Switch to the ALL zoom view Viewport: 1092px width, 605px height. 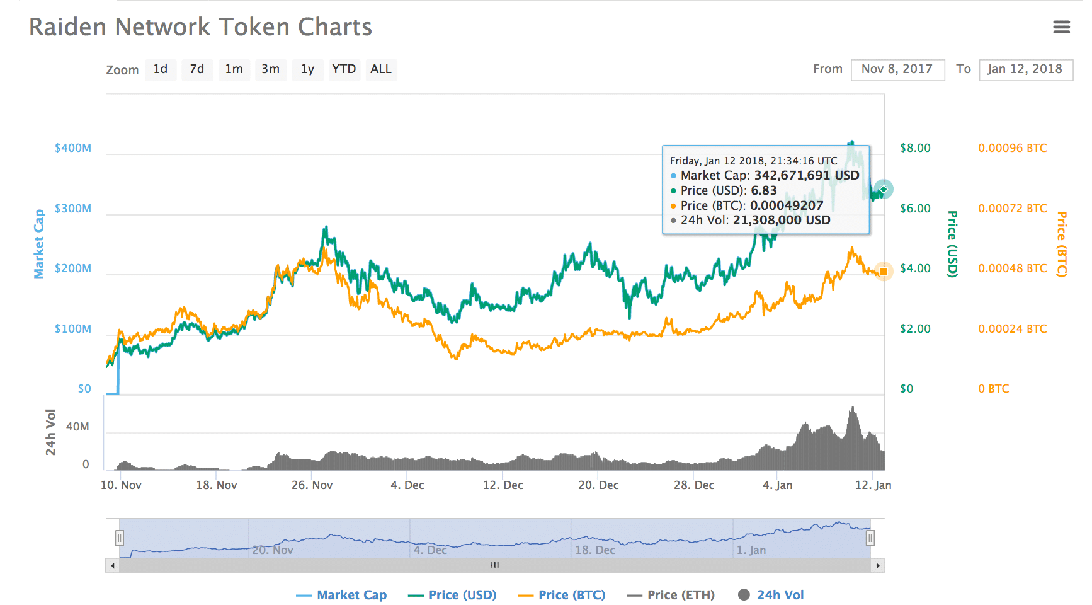[x=381, y=69]
